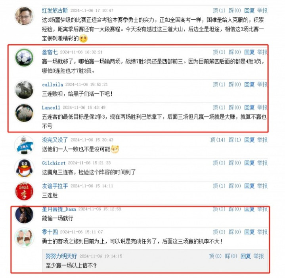Click 没完又没了's avatar image
The height and width of the screenshot is (278, 285).
click(24, 145)
